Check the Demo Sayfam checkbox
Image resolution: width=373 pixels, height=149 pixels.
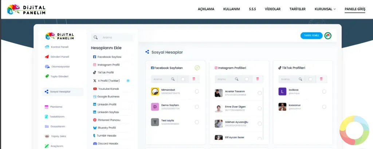(x=197, y=107)
